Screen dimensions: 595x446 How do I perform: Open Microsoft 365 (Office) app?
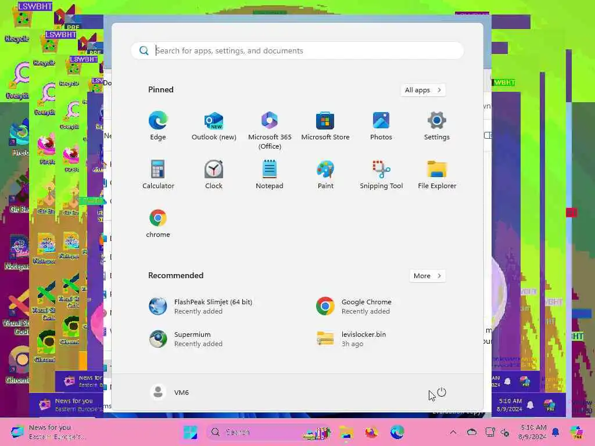click(x=270, y=131)
